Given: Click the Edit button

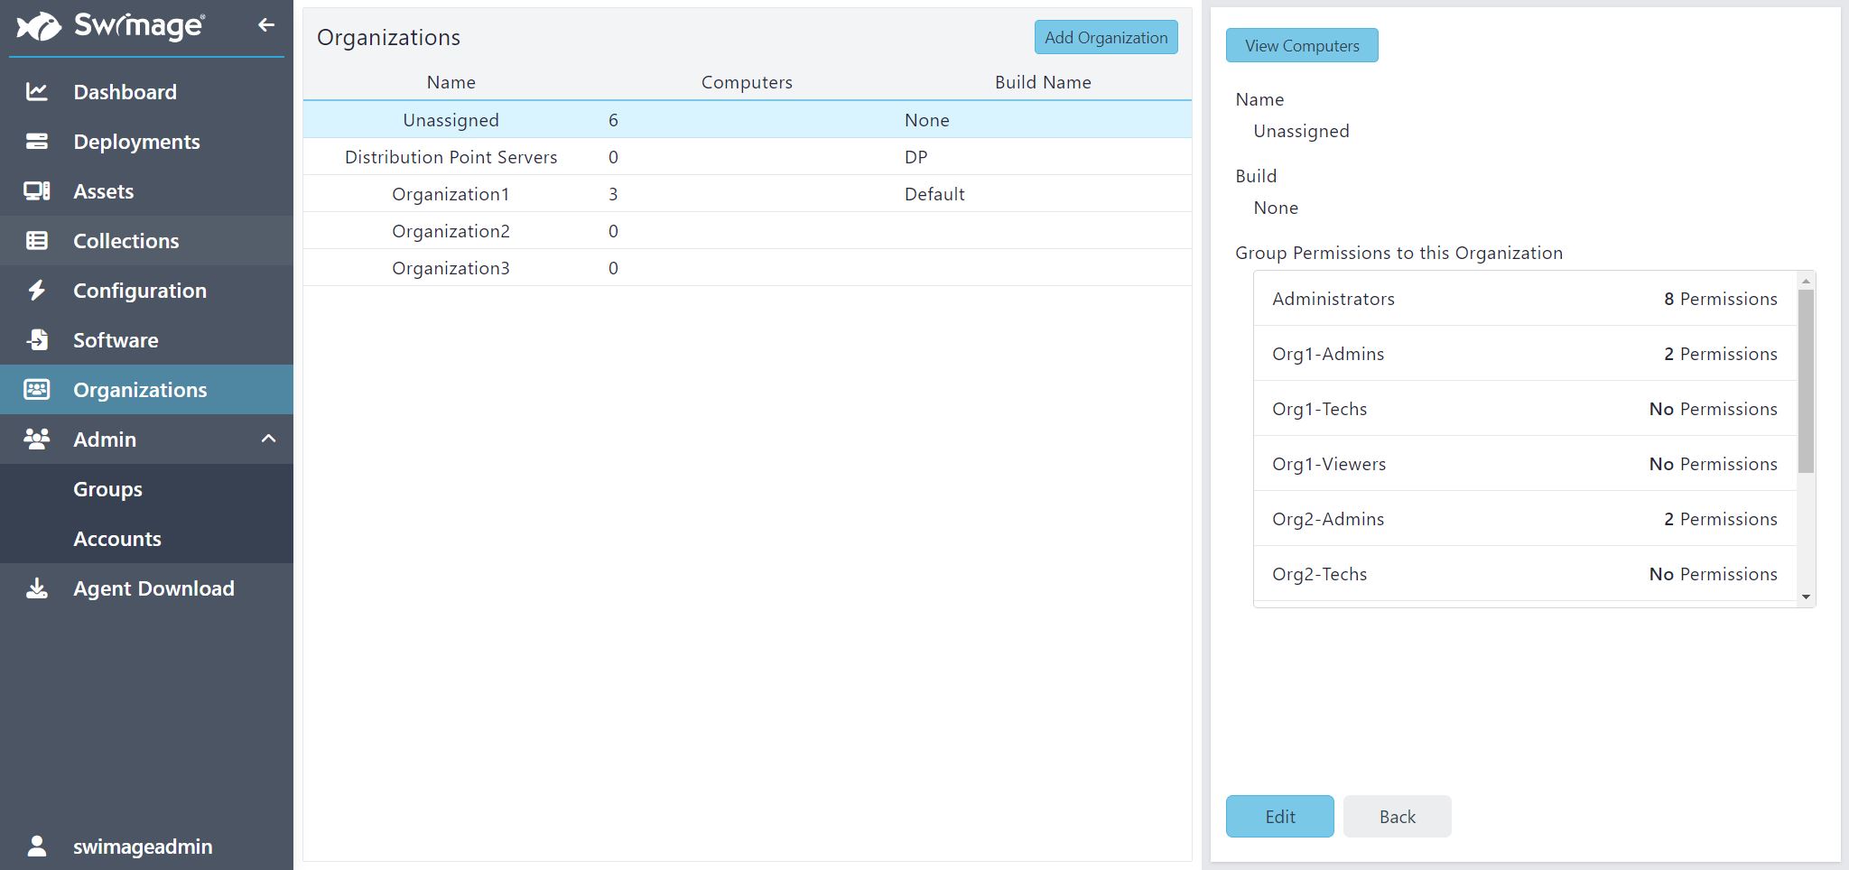Looking at the screenshot, I should pyautogui.click(x=1279, y=816).
